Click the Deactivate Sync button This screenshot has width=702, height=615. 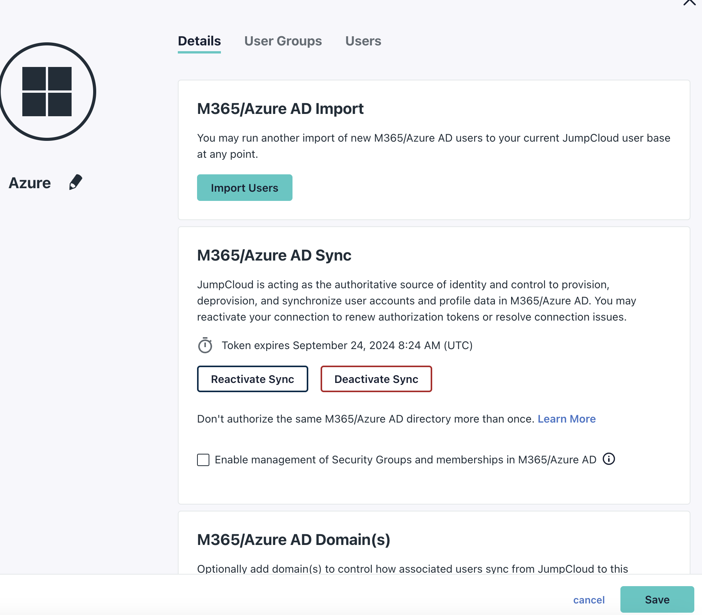click(376, 379)
